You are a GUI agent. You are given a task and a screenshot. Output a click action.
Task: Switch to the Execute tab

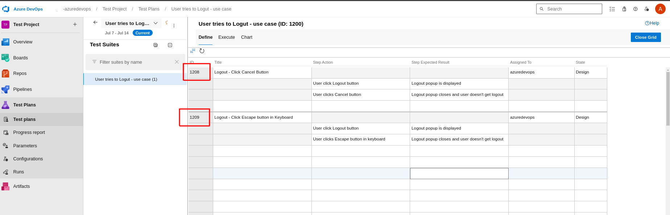227,37
